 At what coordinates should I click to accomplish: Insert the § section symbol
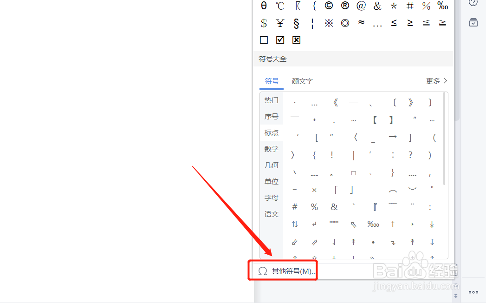tap(296, 22)
